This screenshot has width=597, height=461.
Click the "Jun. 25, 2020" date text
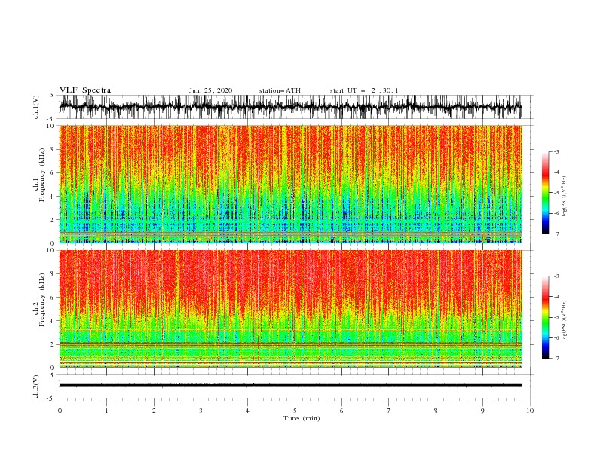click(x=210, y=90)
